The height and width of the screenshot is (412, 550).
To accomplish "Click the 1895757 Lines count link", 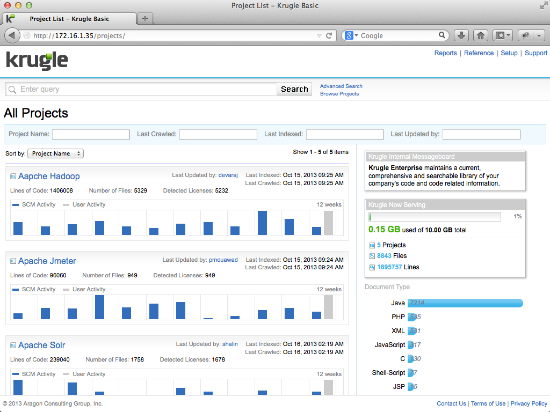I will point(389,267).
